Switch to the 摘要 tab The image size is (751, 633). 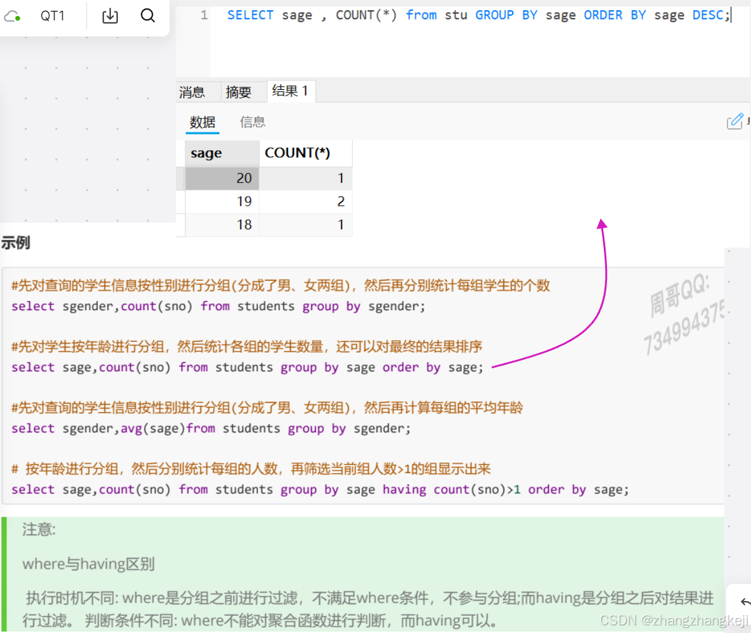coord(238,92)
